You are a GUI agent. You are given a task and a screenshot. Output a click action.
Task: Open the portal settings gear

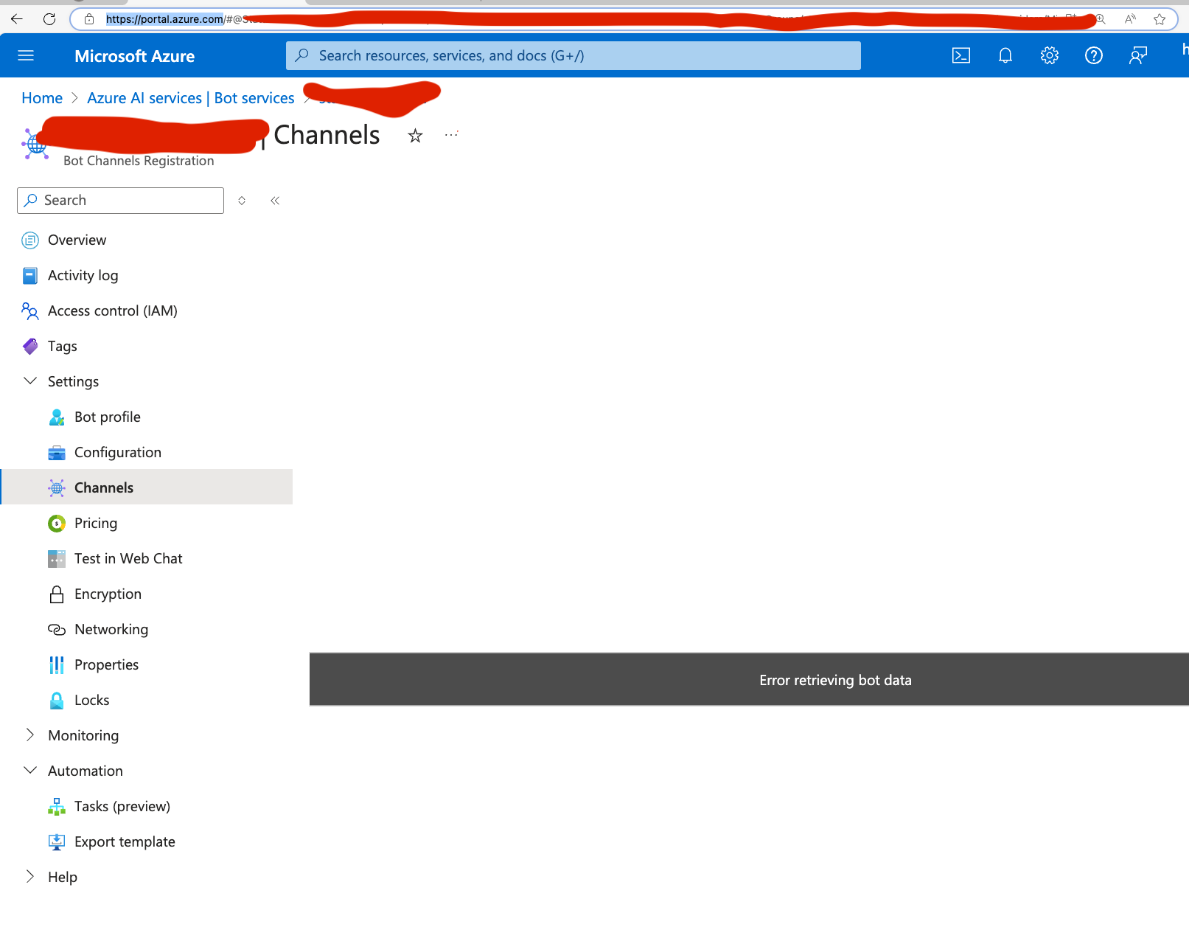coord(1049,55)
